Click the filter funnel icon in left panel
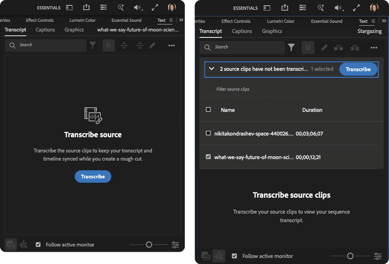The height and width of the screenshot is (264, 389). coord(93,45)
